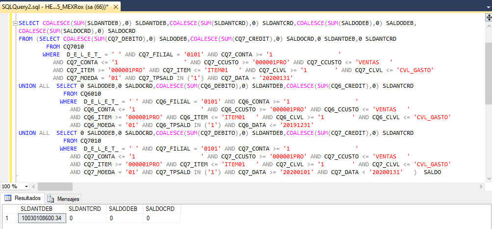Click the results grid top-left select-all corner
This screenshot has height=229, width=492.
click(x=10, y=209)
